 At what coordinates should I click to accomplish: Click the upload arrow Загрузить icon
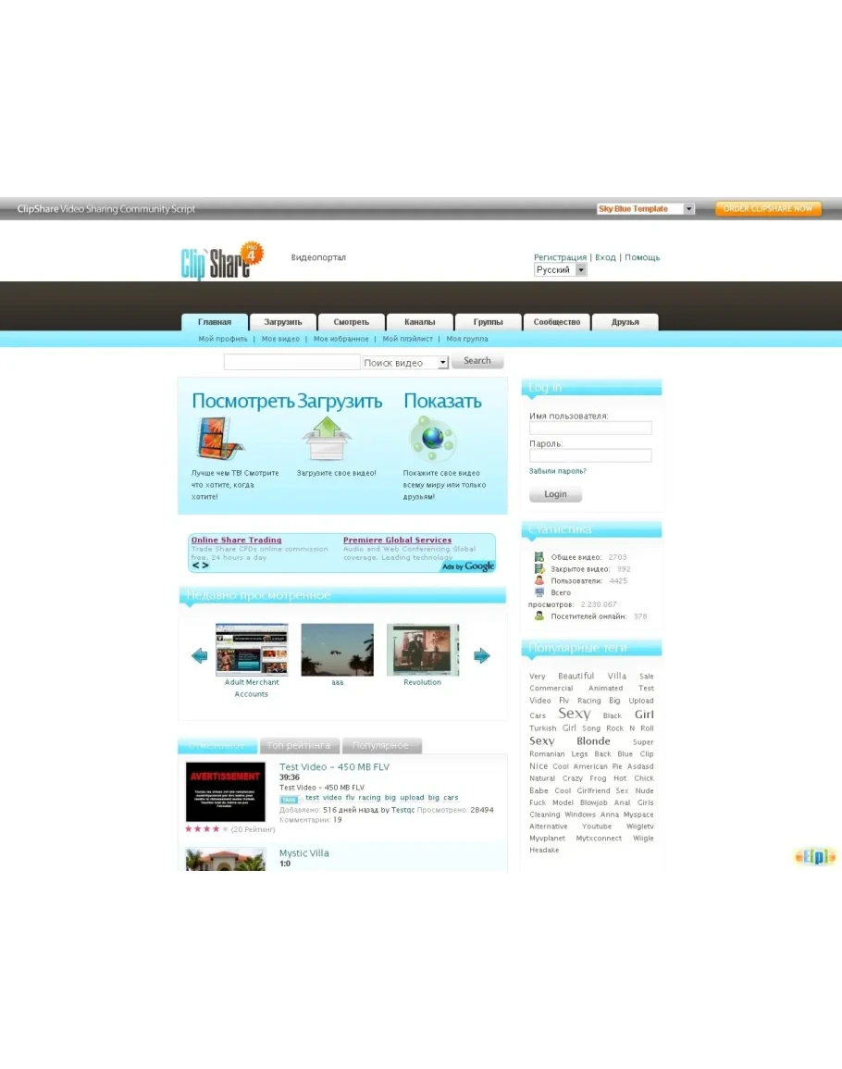point(327,439)
